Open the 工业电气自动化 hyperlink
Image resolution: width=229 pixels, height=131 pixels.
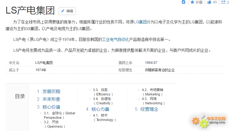pyautogui.click(x=115, y=39)
